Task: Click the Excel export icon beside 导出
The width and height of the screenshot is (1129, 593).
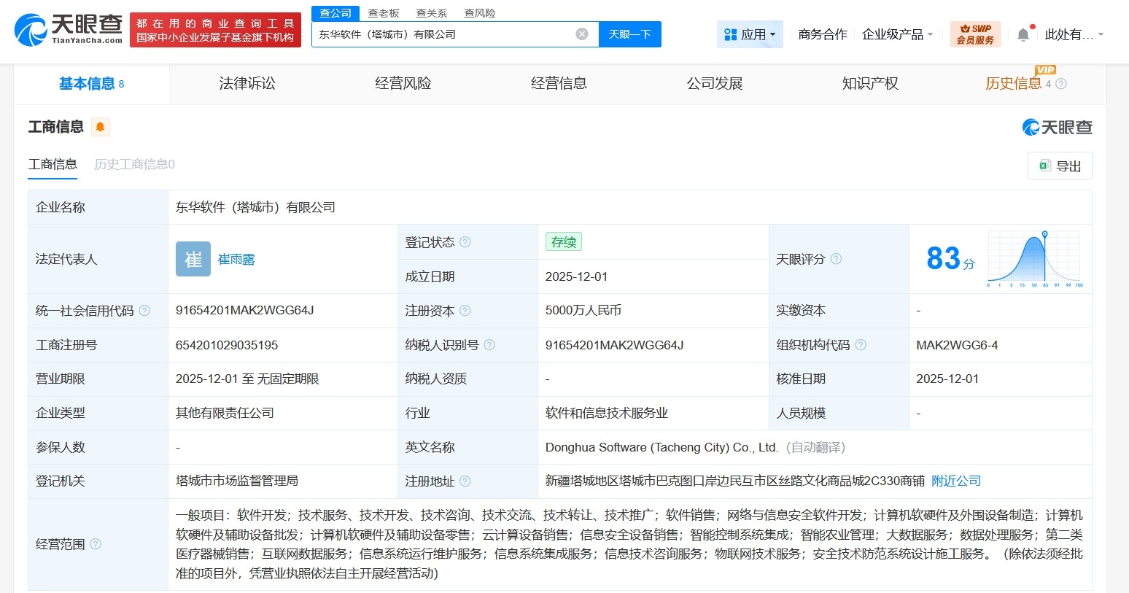Action: 1044,166
